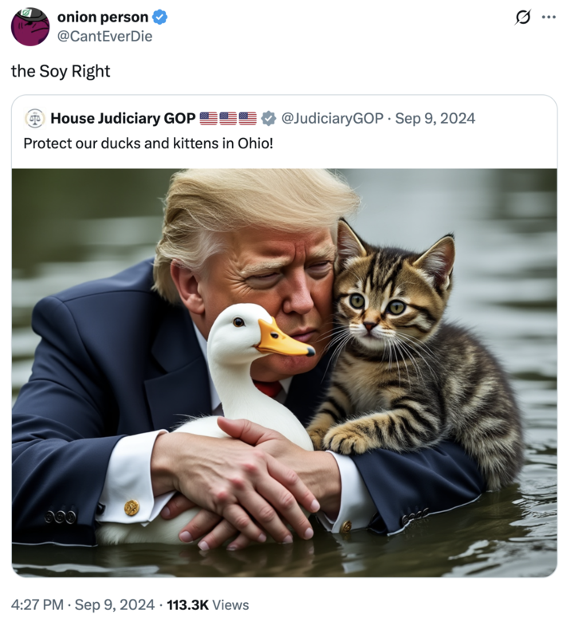
Task: Open House Judiciary GOP account name
Action: coord(123,119)
